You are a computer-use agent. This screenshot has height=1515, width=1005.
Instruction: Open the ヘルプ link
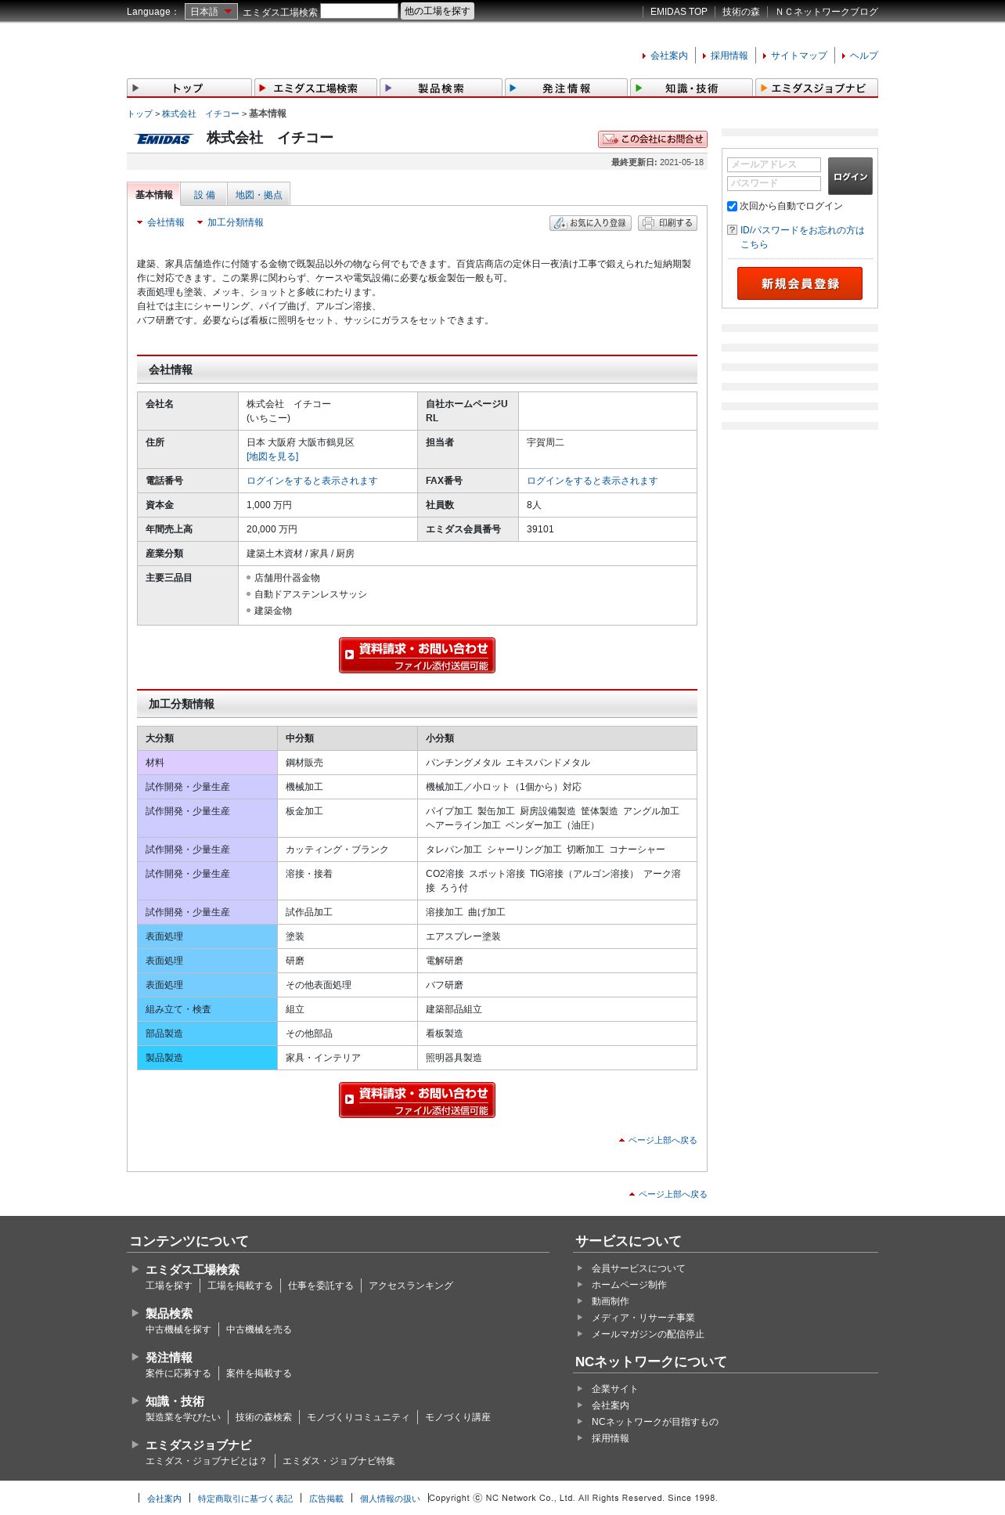[864, 56]
